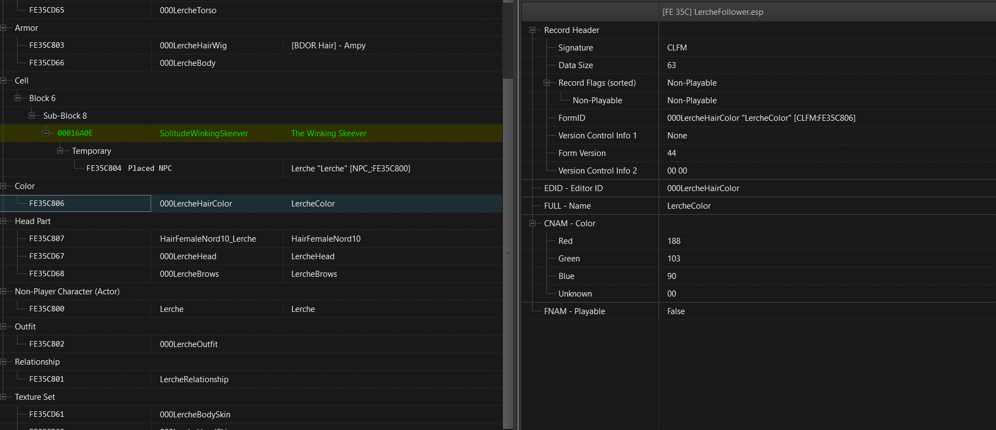Screen dimensions: 996x430
Task: Collapse the Non-Player Character (Actor) group
Action: 3,292
